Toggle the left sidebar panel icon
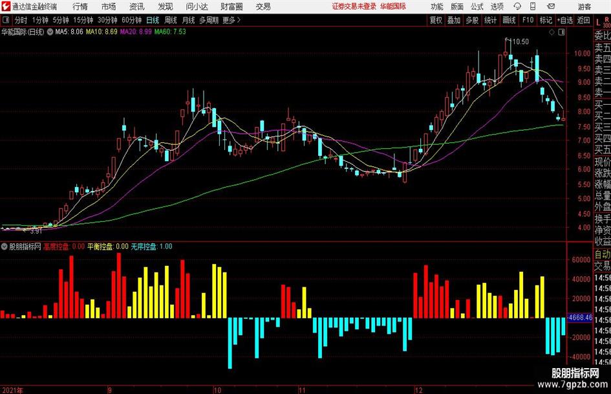The image size is (611, 394). (x=5, y=20)
